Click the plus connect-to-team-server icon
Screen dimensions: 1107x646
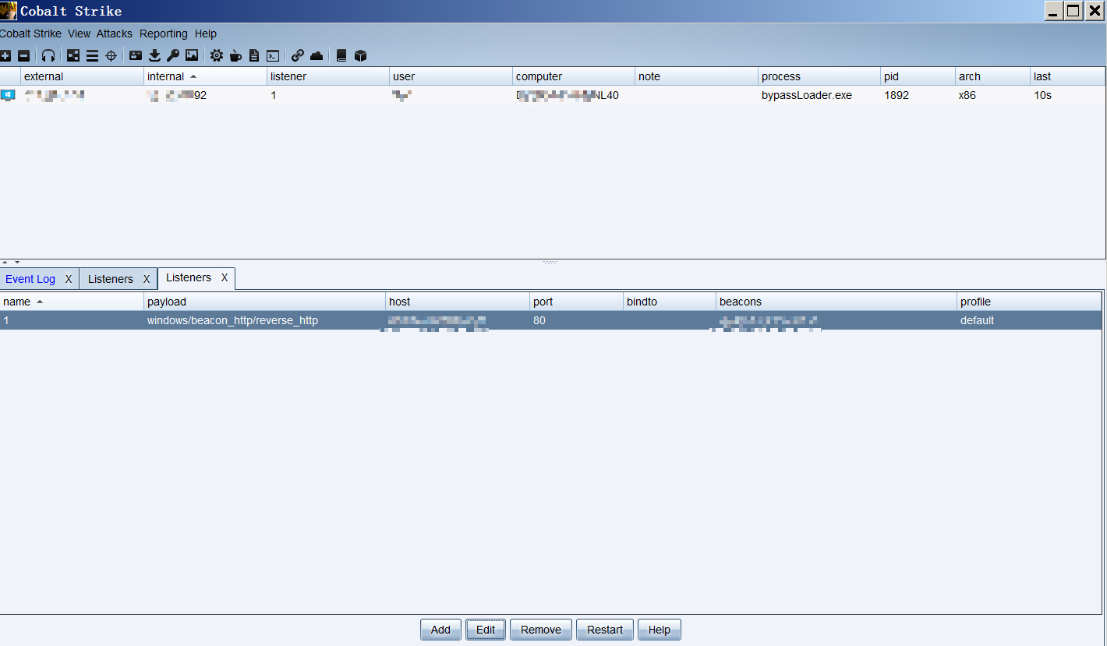pos(5,55)
